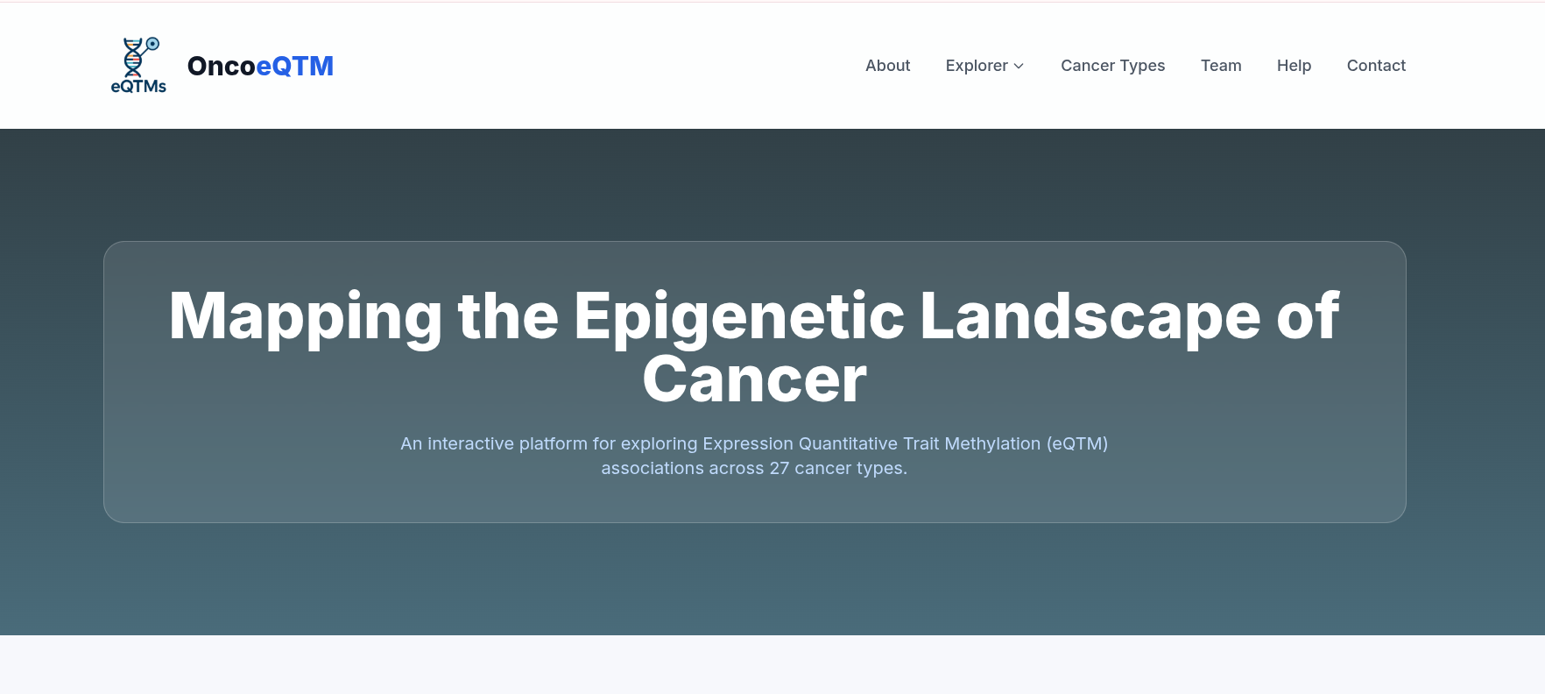The image size is (1545, 694).
Task: Click the interactive platform subtitle text
Action: [x=753, y=443]
